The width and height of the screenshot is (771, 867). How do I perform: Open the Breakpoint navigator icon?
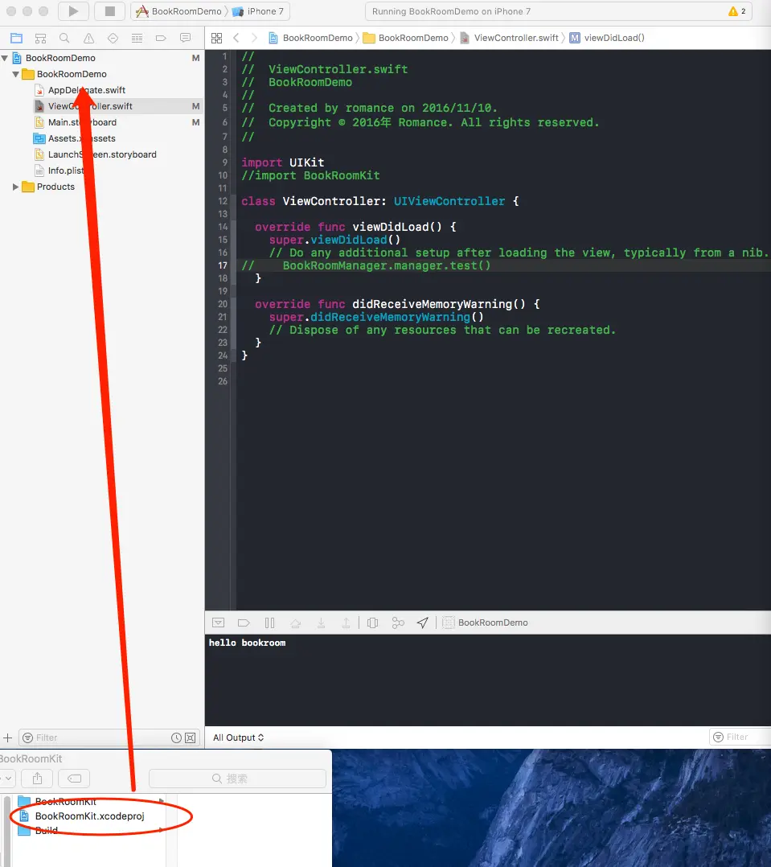coord(161,38)
